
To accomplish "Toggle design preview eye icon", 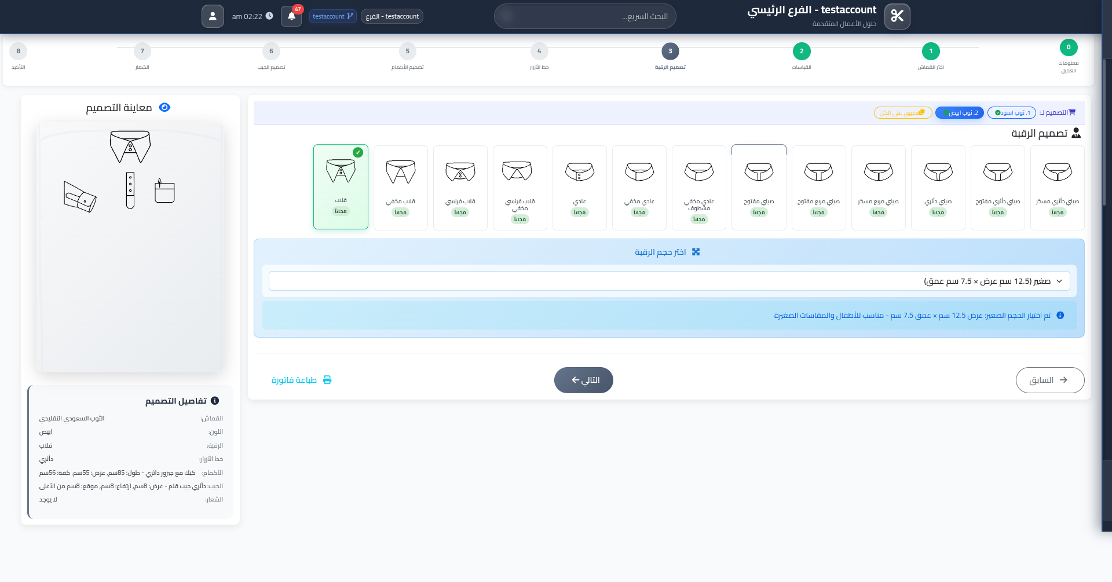I will coord(164,108).
